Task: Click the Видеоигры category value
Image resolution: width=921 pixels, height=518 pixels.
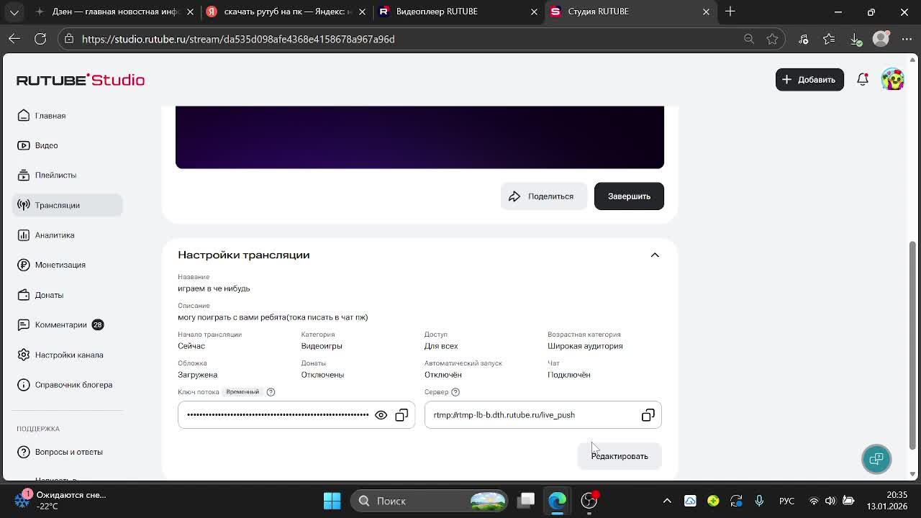Action: tap(322, 346)
